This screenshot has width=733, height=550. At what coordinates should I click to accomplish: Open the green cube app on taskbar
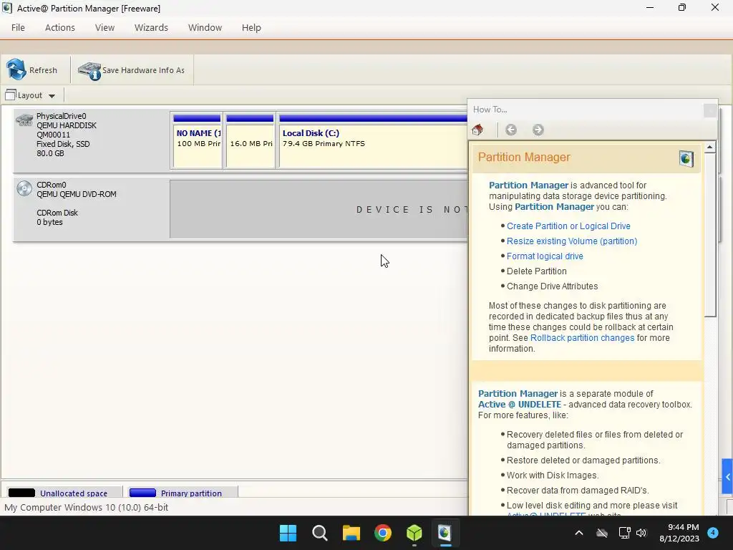414,533
